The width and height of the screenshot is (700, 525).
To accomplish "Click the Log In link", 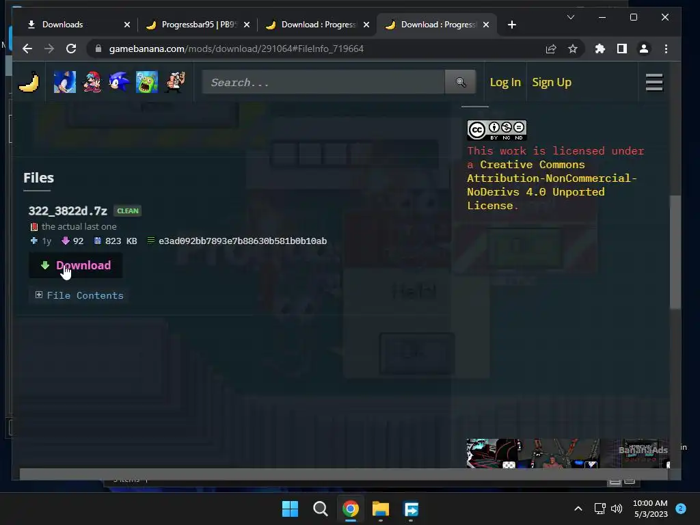I will [x=505, y=82].
